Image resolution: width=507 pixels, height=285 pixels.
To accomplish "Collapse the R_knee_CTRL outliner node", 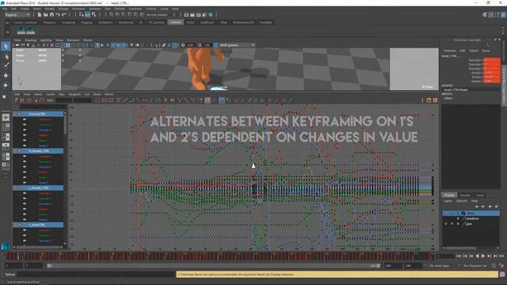I will (19, 114).
